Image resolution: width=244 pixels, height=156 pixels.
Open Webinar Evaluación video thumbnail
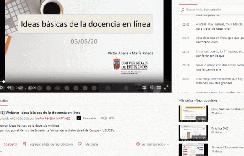pyautogui.click(x=193, y=114)
